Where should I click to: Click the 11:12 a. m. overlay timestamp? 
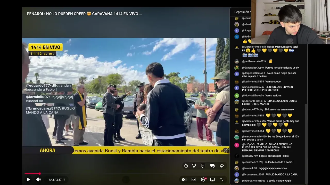tap(42, 54)
